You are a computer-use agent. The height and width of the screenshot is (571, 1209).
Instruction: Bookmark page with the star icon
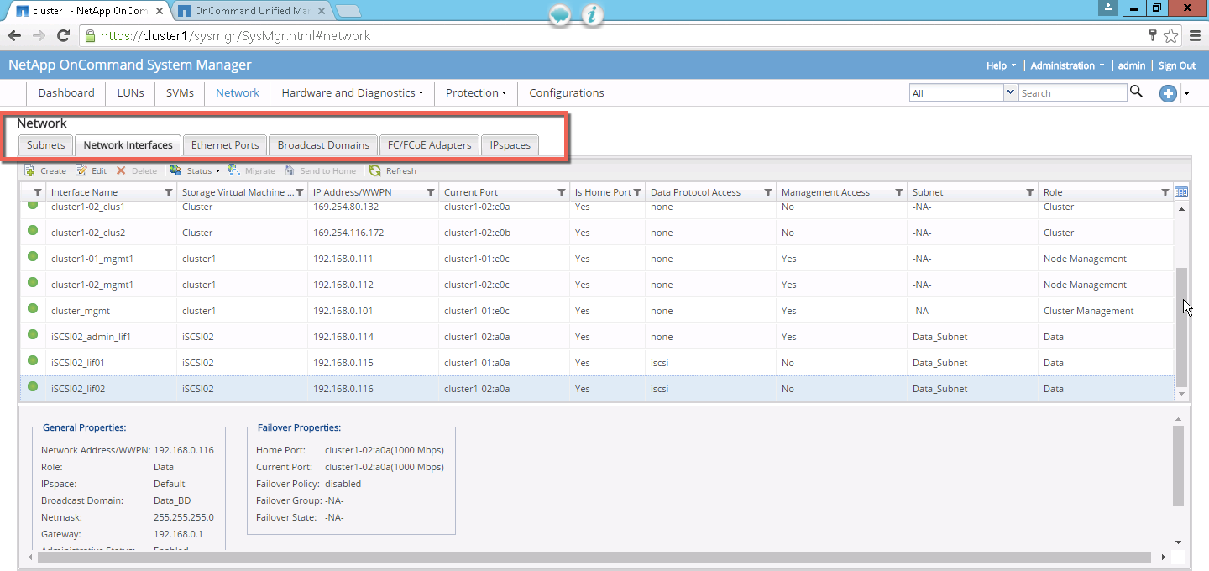(1171, 36)
